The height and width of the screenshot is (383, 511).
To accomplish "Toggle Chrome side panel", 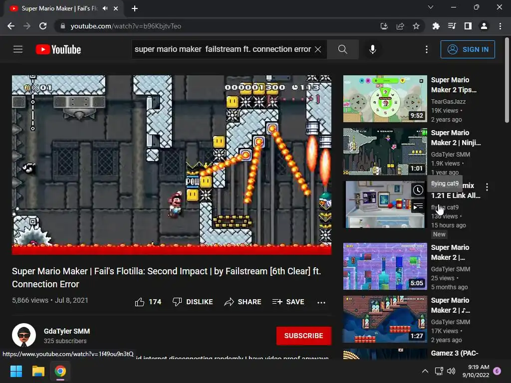I will [x=468, y=26].
